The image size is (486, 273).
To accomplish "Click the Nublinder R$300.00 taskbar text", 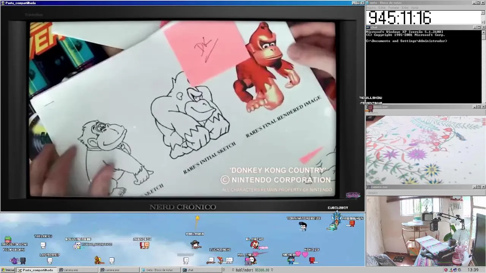I will 252,270.
